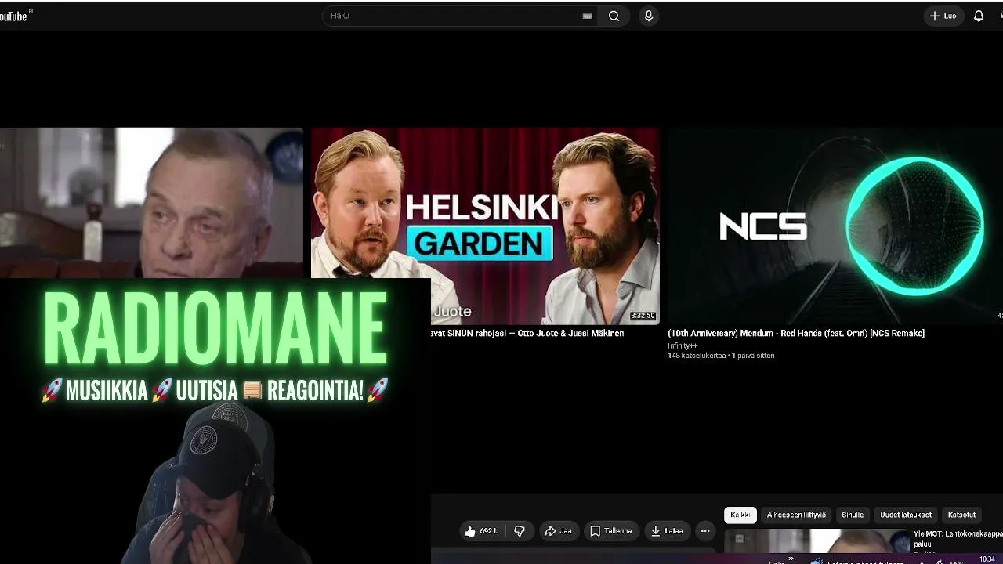Open the Luo create button
The height and width of the screenshot is (564, 1003).
pyautogui.click(x=943, y=16)
